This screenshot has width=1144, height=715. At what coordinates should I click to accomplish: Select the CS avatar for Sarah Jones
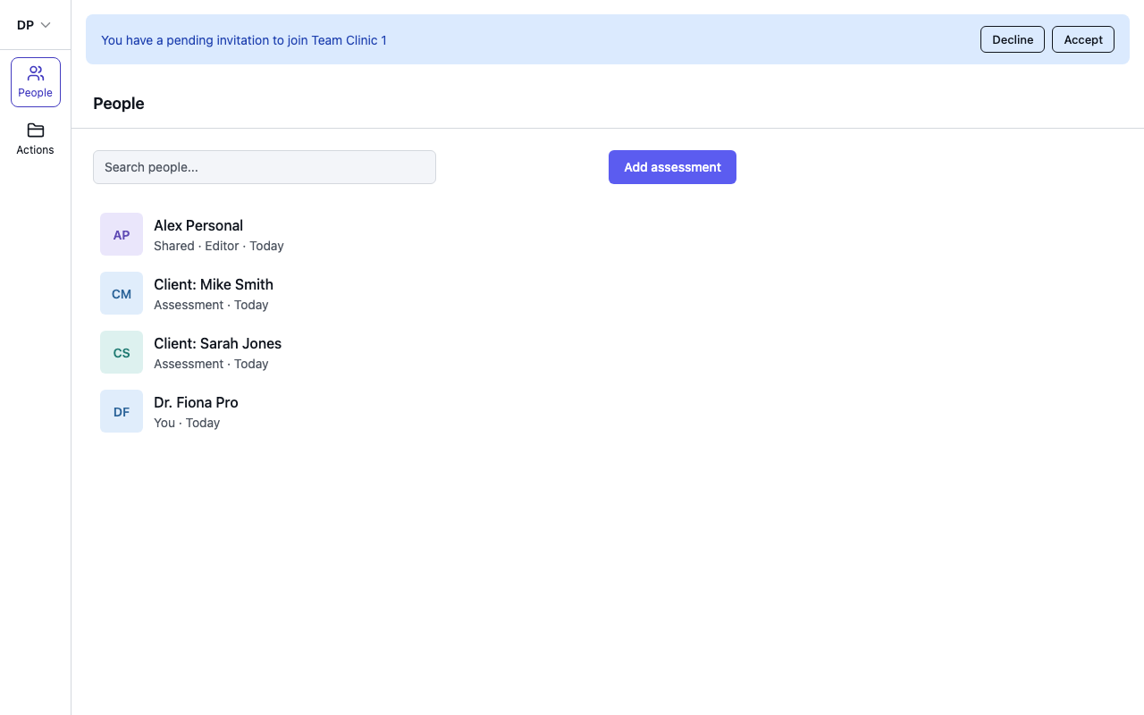[122, 352]
